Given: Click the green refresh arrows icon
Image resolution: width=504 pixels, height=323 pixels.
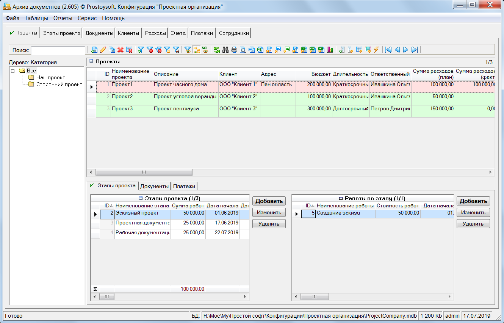Looking at the screenshot, I should point(217,50).
